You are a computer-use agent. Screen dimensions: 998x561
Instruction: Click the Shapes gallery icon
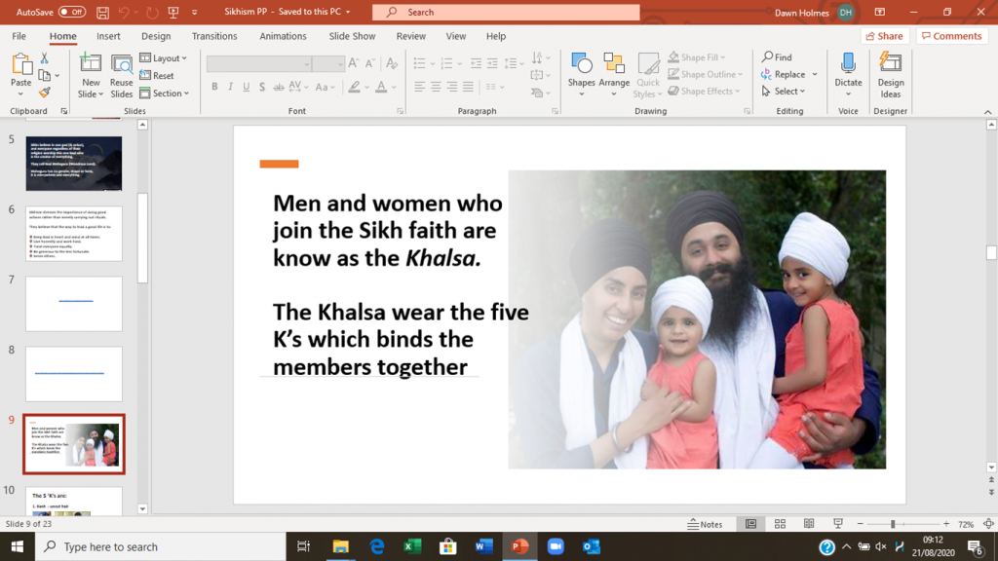tap(582, 64)
